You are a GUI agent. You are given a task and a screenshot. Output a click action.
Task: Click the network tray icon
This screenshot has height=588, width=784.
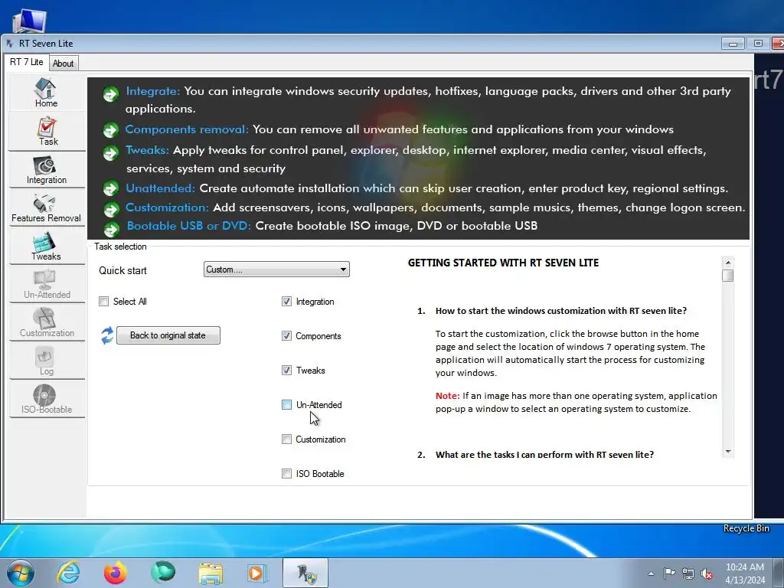(x=688, y=573)
